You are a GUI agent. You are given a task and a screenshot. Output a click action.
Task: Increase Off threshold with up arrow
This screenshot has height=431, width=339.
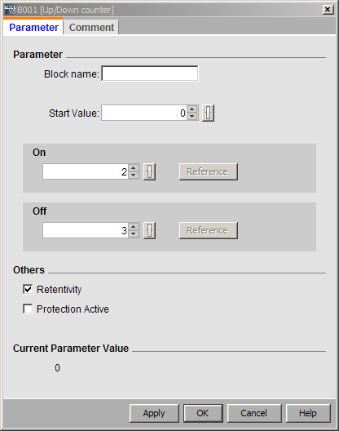[134, 227]
